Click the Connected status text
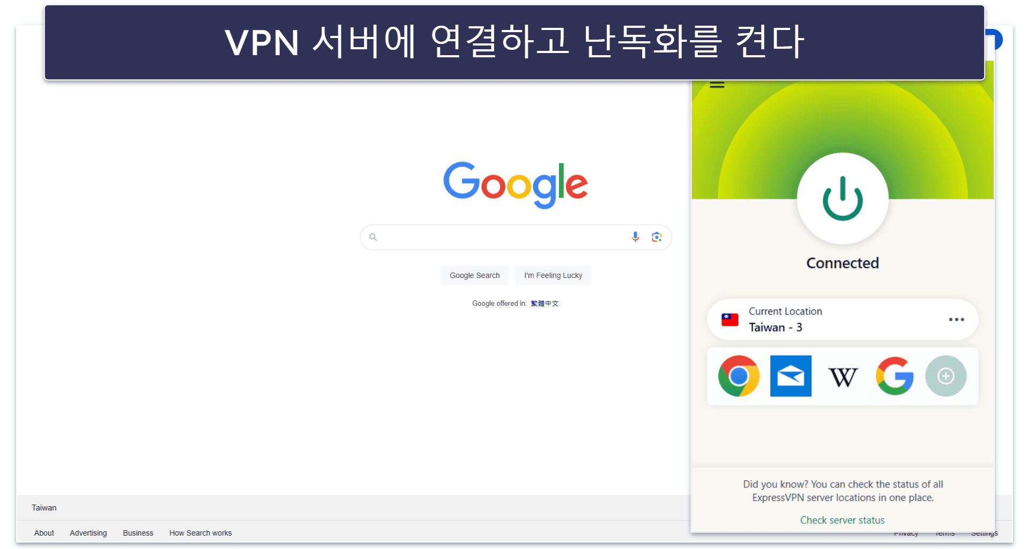 [843, 263]
